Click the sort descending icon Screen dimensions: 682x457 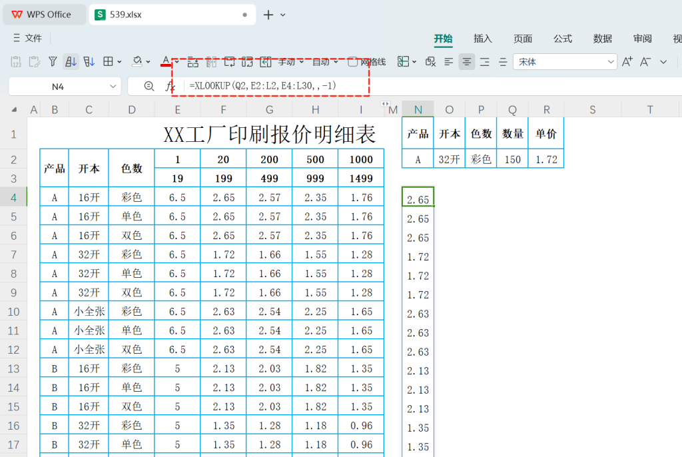click(x=89, y=62)
